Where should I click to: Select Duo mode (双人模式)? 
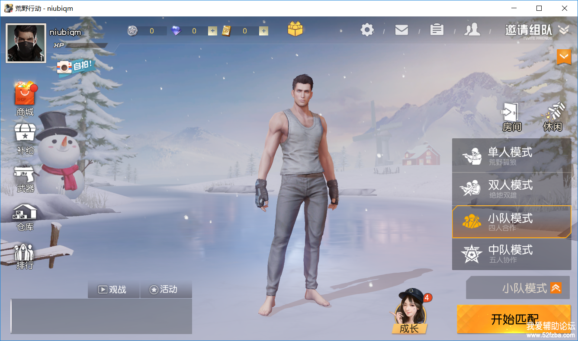tap(512, 189)
